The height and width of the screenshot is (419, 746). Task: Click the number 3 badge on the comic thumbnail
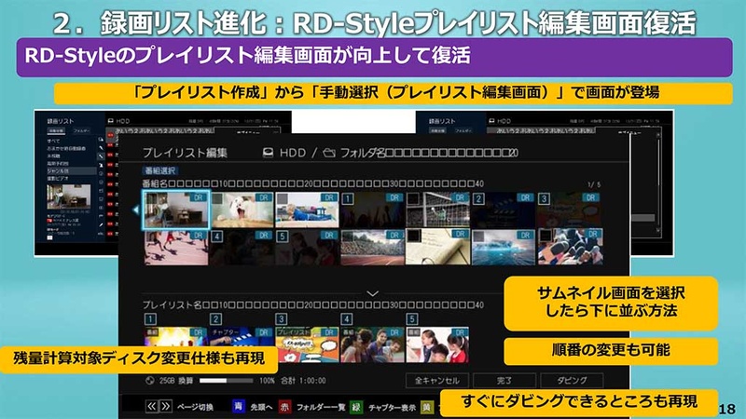[x=544, y=198]
